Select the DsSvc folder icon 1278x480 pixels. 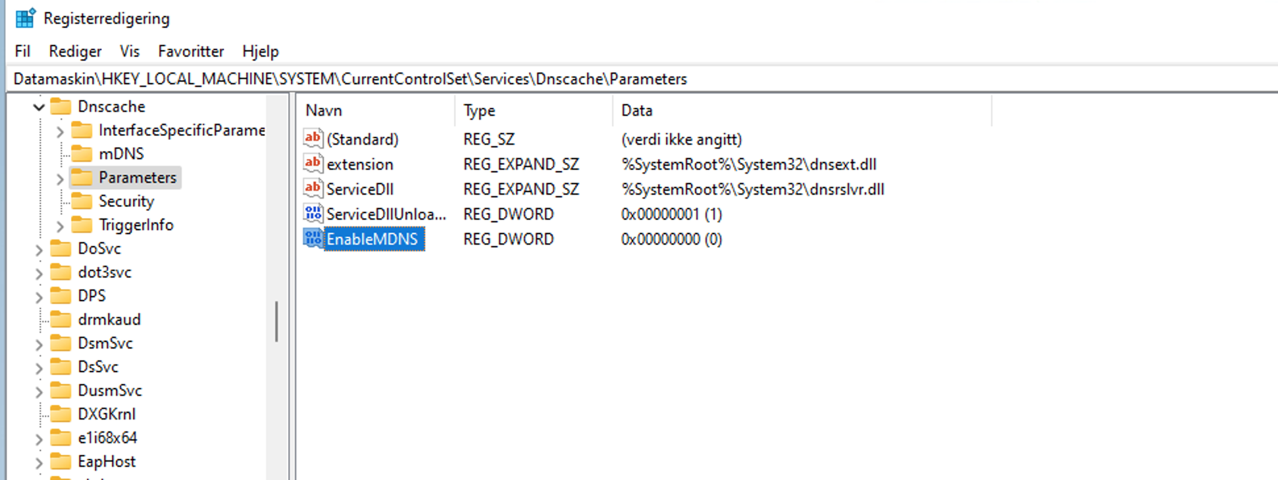click(x=61, y=366)
